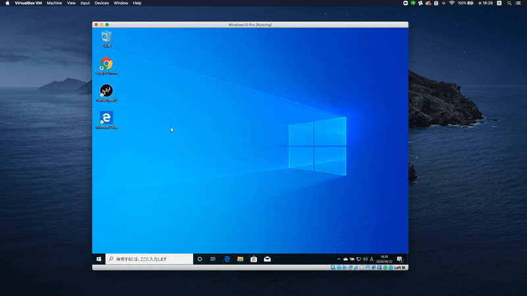Click the VirtualBox network indicator
The image size is (527, 296).
[x=350, y=268]
